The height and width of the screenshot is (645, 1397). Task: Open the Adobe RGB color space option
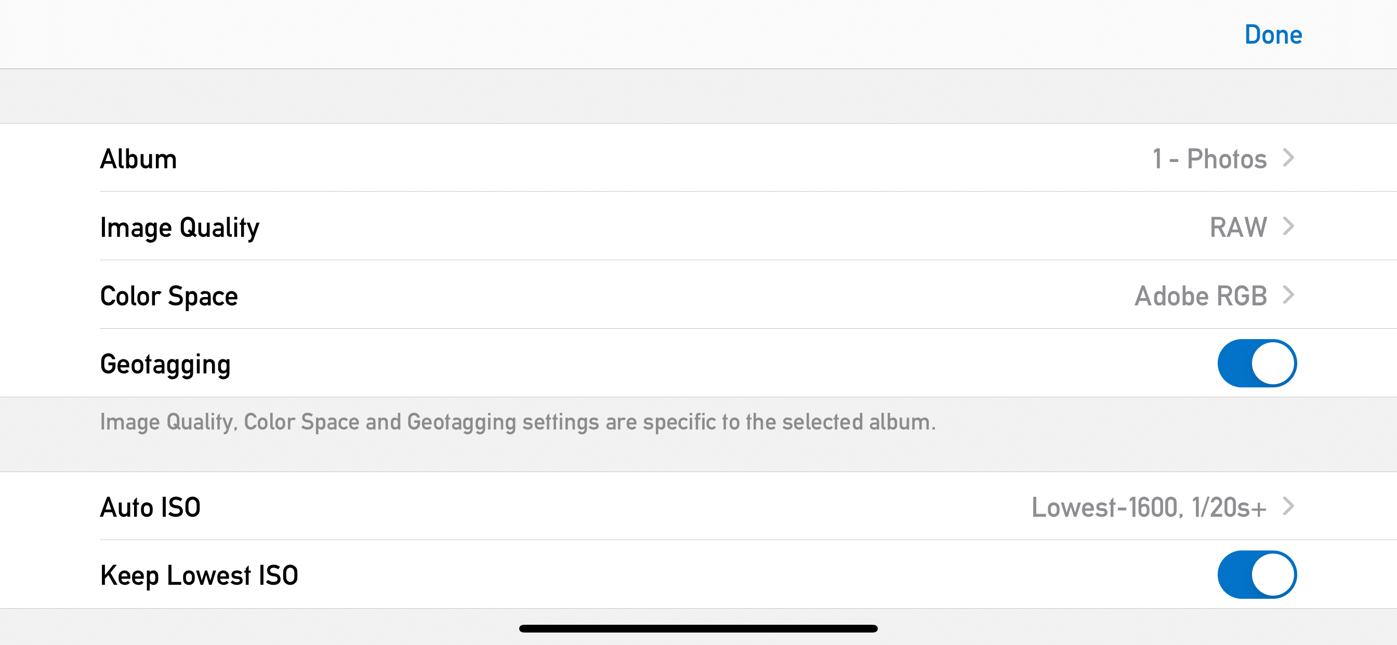click(1200, 296)
